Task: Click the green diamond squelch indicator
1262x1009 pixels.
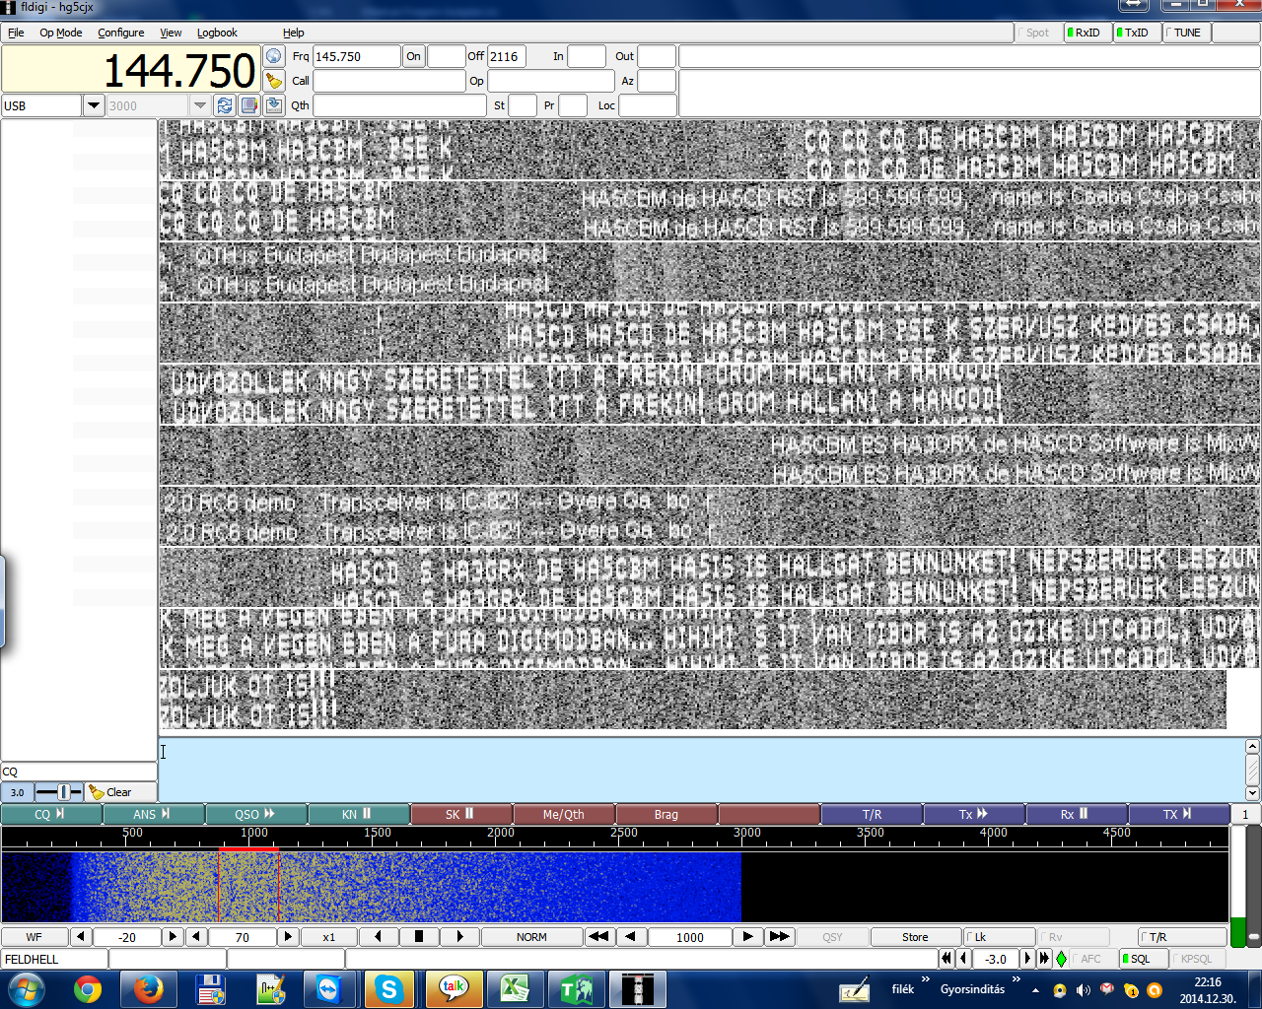Action: click(x=1061, y=959)
